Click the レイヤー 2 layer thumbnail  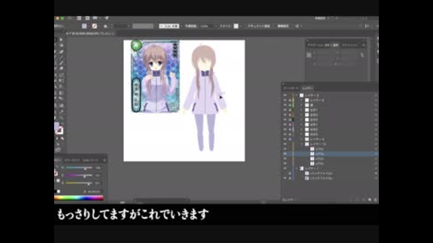pyautogui.click(x=302, y=95)
